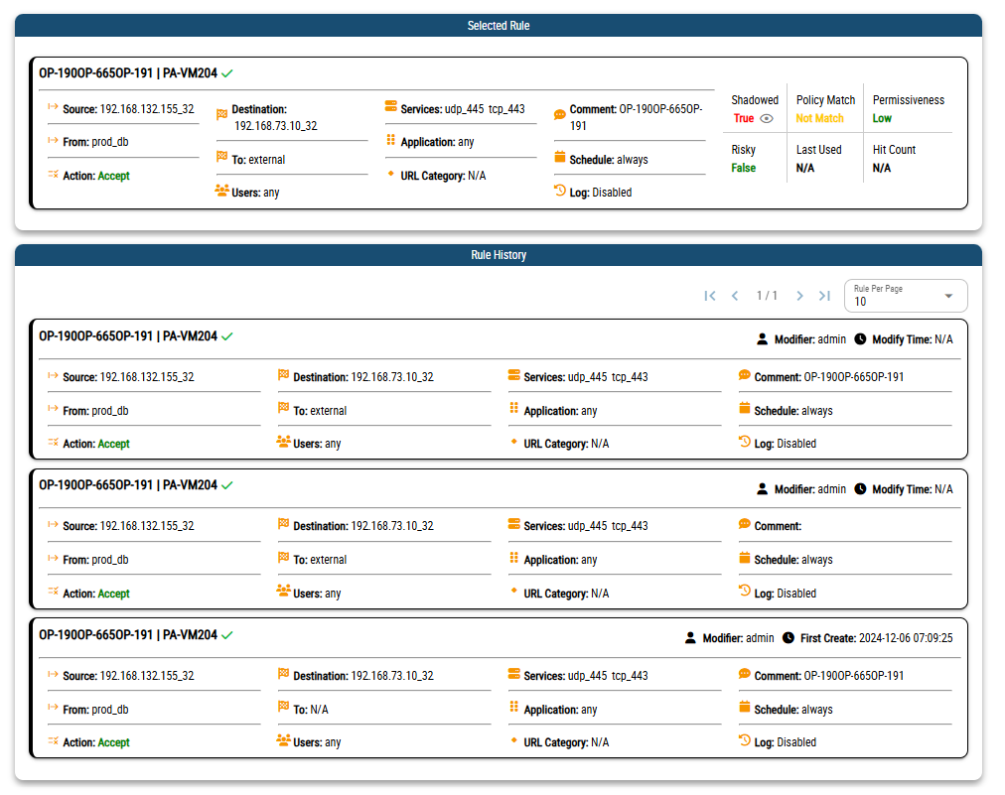Select history entry with empty Comment field
1005x795 pixels.
click(x=499, y=539)
